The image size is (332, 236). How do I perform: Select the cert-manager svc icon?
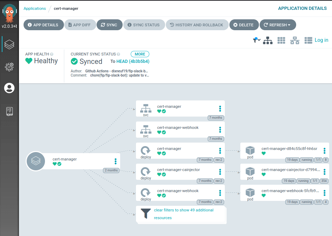coord(146,109)
